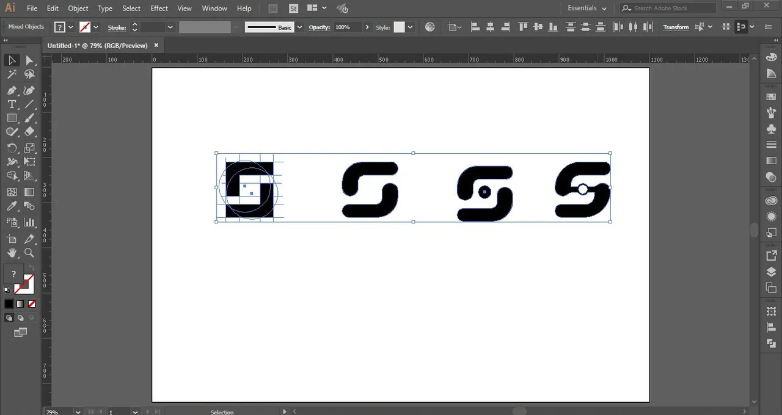
Task: Select the Hand tool
Action: (12, 253)
